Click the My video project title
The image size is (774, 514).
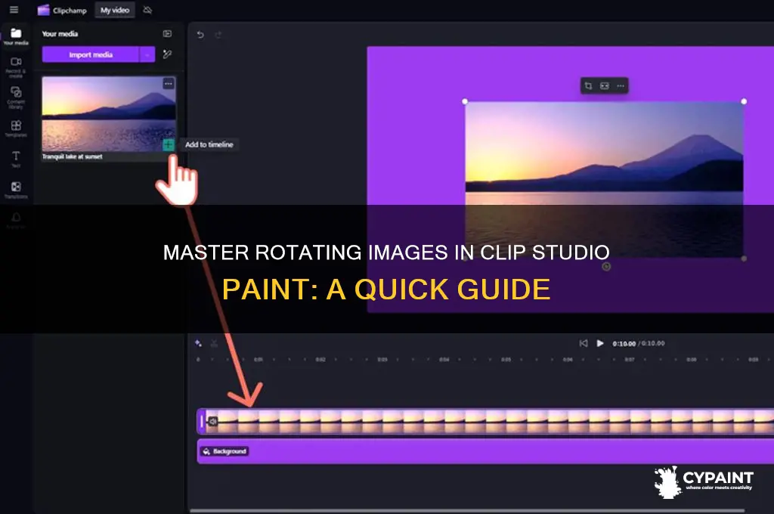[x=115, y=10]
